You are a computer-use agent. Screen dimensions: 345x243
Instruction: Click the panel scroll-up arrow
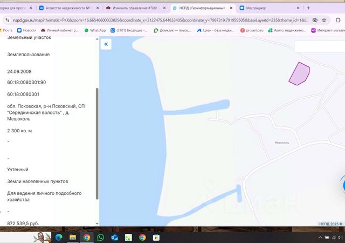coord(97,39)
